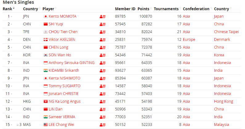This screenshot has height=129, width=245.
Task: Click the Denmark flag next to Viktor AXELSEN
Action: pyautogui.click(x=45, y=40)
